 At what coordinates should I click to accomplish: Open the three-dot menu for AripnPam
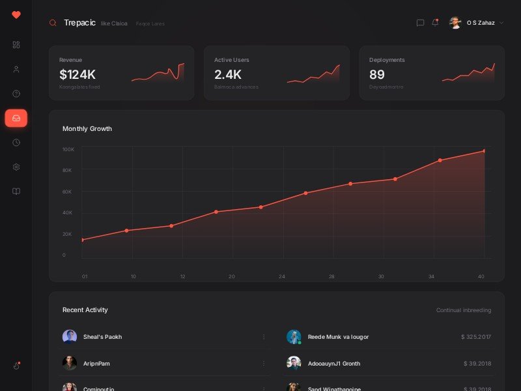pos(264,363)
